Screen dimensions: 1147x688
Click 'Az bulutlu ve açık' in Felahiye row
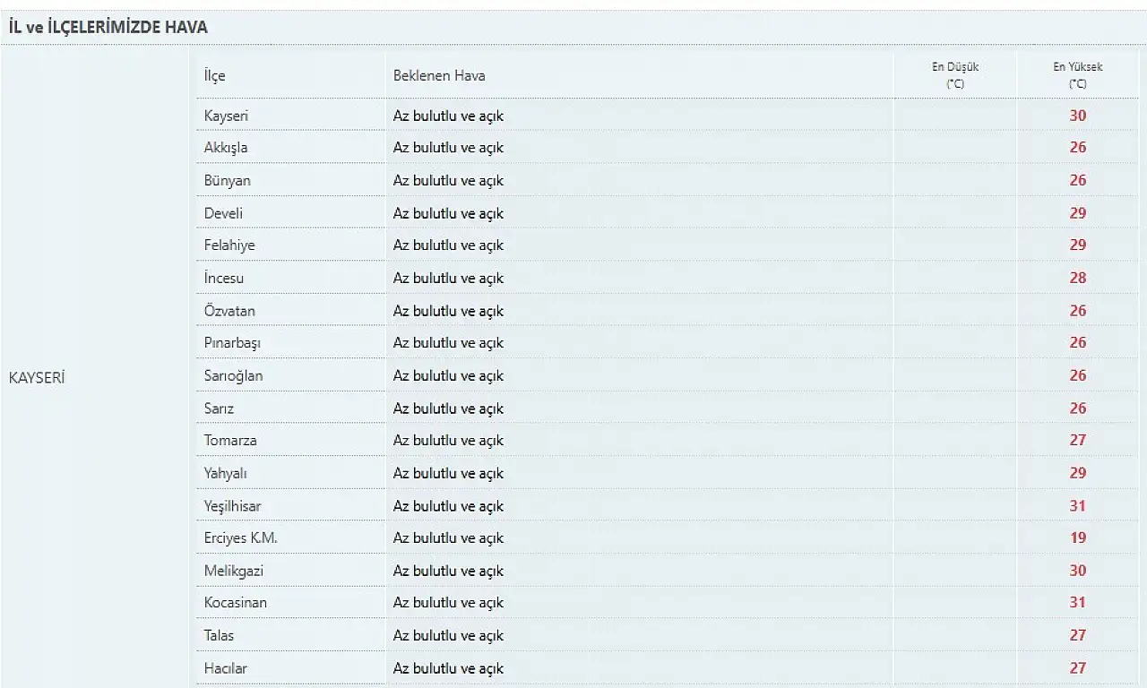coord(448,245)
